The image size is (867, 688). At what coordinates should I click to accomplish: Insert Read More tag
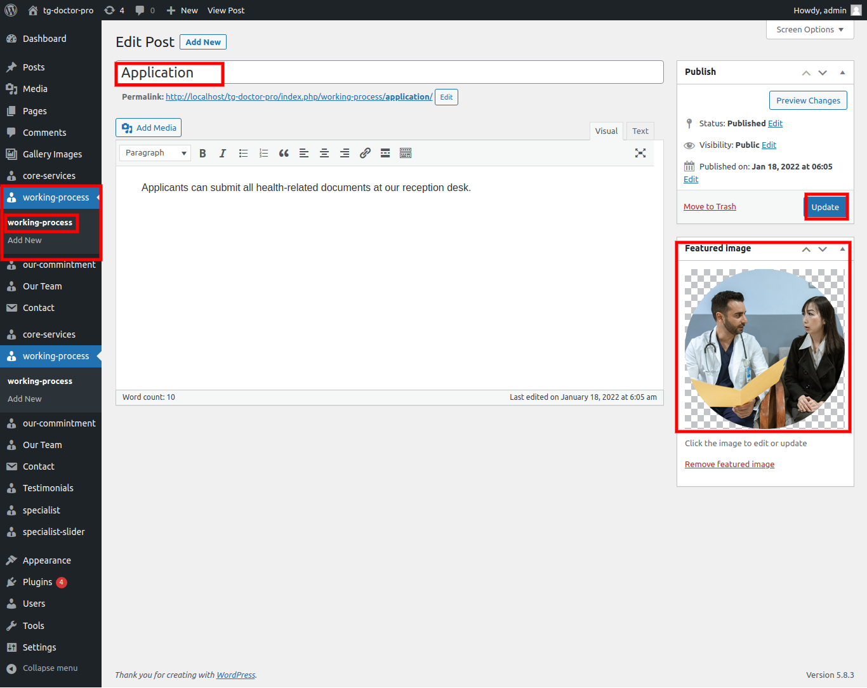tap(385, 154)
